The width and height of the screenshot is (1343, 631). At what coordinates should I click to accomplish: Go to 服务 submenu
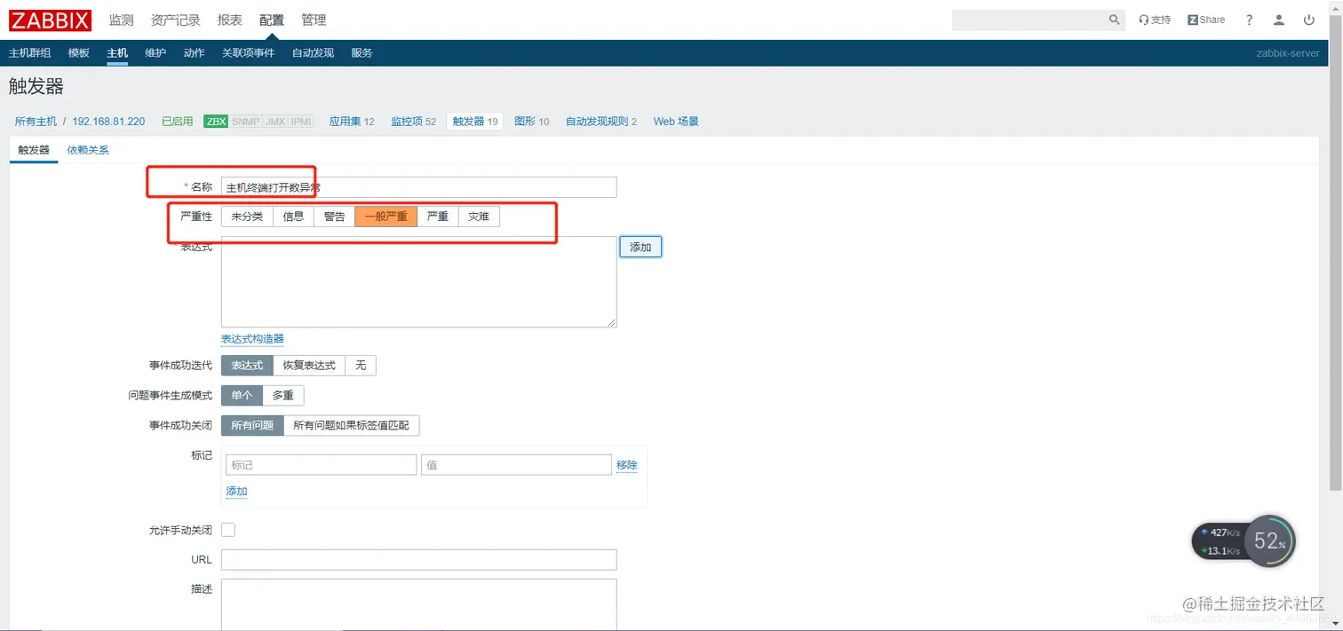pos(362,53)
